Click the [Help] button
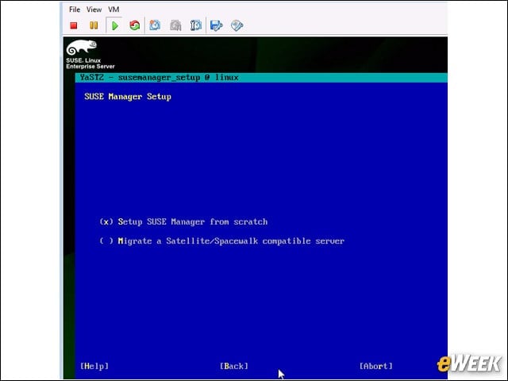 click(x=94, y=366)
